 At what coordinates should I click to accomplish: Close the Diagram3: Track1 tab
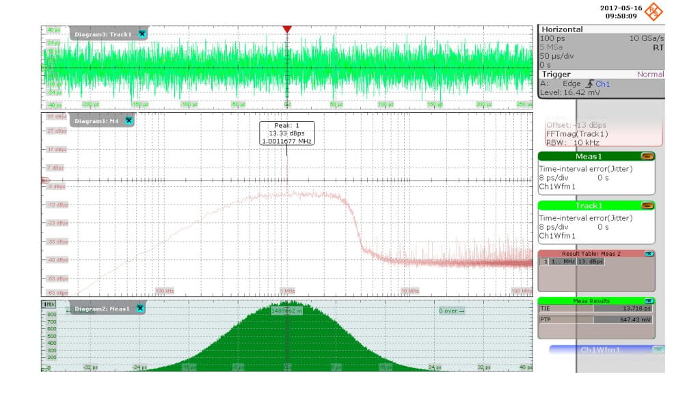[142, 34]
